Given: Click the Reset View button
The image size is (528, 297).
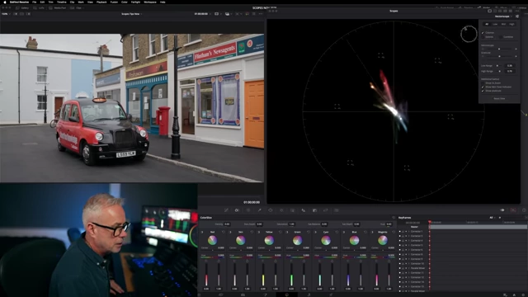Looking at the screenshot, I should pyautogui.click(x=499, y=99).
